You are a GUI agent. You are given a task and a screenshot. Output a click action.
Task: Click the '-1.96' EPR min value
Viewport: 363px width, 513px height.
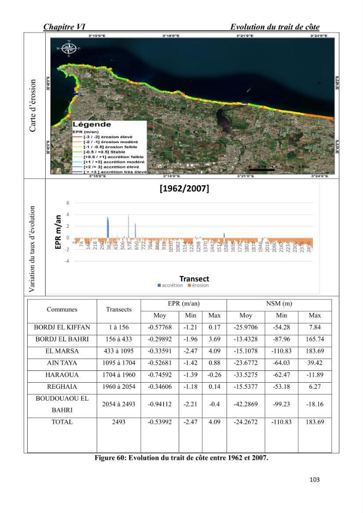(190, 339)
